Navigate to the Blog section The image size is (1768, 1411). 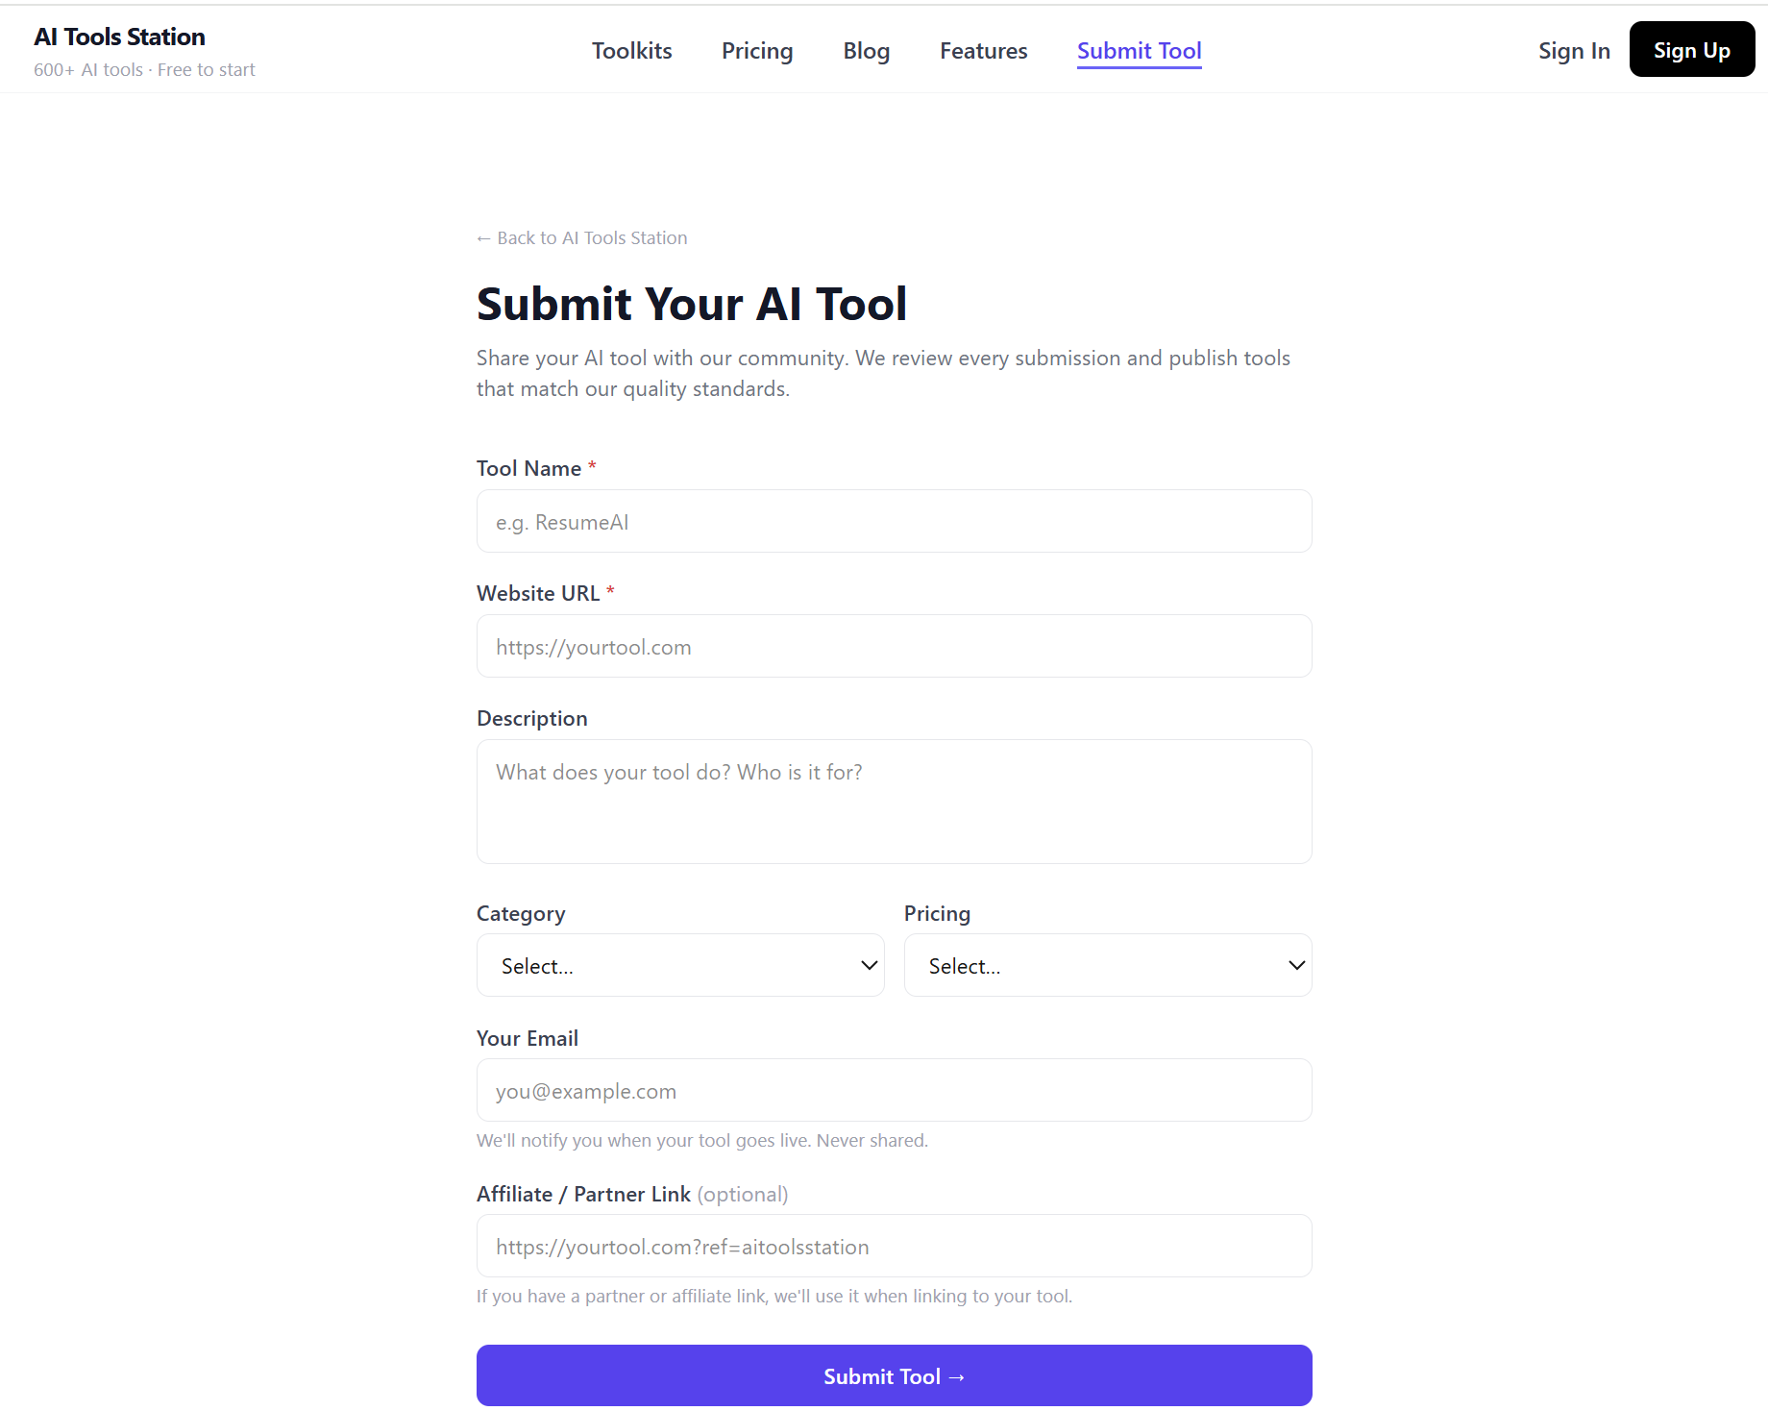[866, 50]
